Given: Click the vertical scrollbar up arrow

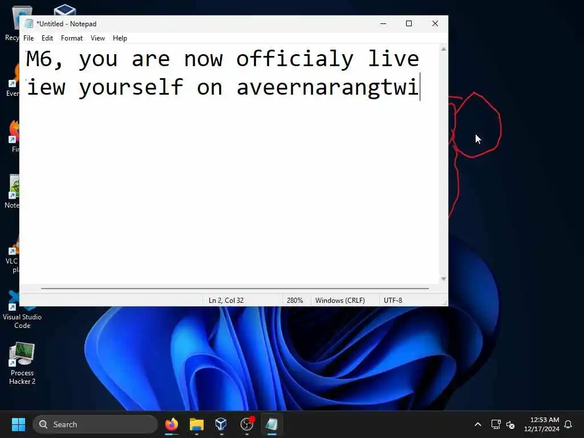Looking at the screenshot, I should pos(443,49).
